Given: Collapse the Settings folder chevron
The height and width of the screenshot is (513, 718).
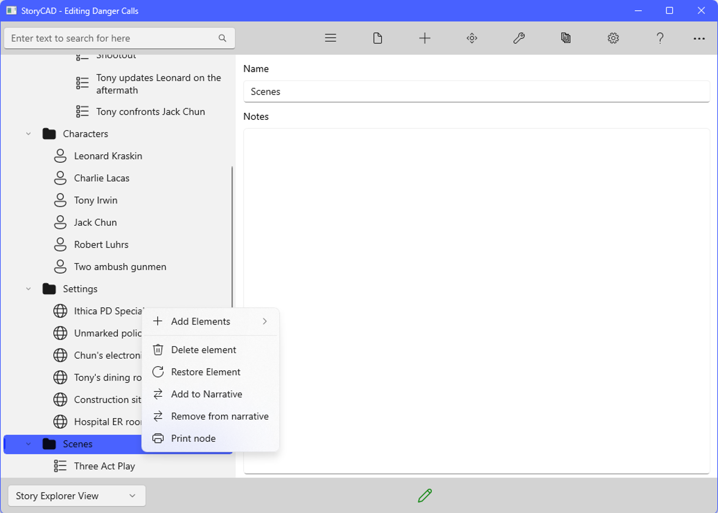Looking at the screenshot, I should (28, 289).
